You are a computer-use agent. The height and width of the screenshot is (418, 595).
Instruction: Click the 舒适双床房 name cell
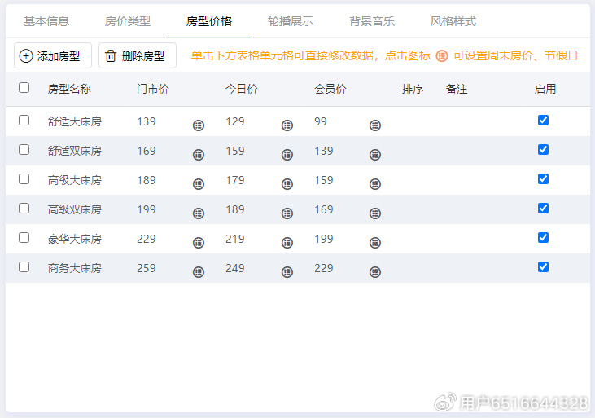75,151
